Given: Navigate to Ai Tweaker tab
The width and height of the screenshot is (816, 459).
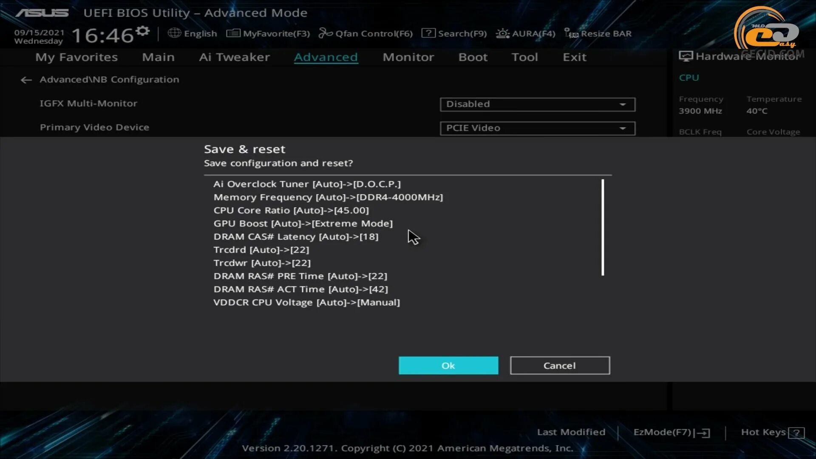Looking at the screenshot, I should coord(234,57).
